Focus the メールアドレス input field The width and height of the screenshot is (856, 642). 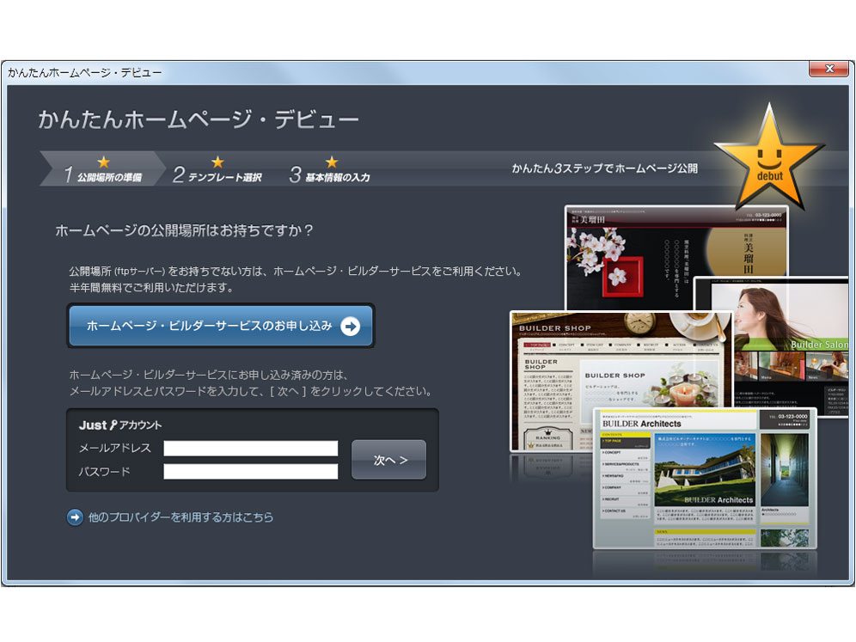(x=251, y=448)
